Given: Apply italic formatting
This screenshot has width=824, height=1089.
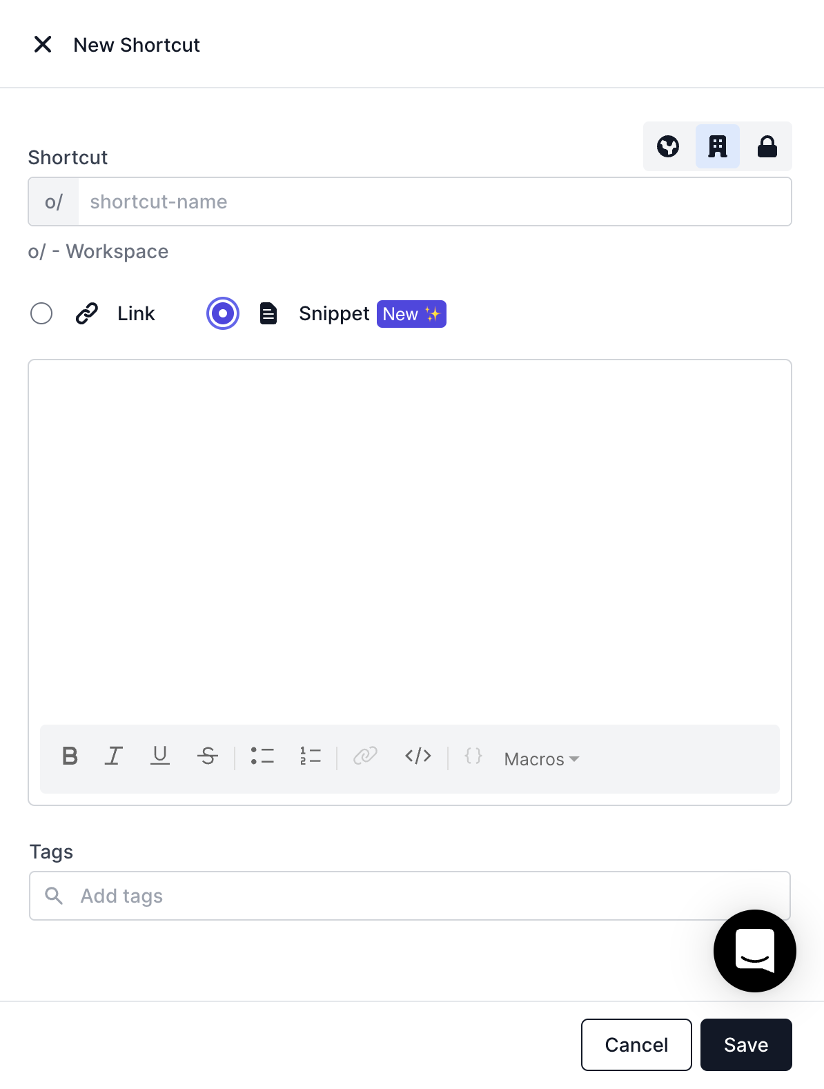Looking at the screenshot, I should pos(114,756).
